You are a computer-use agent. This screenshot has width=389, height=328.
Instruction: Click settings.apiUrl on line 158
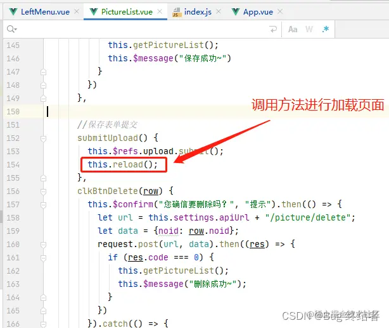[x=211, y=217]
